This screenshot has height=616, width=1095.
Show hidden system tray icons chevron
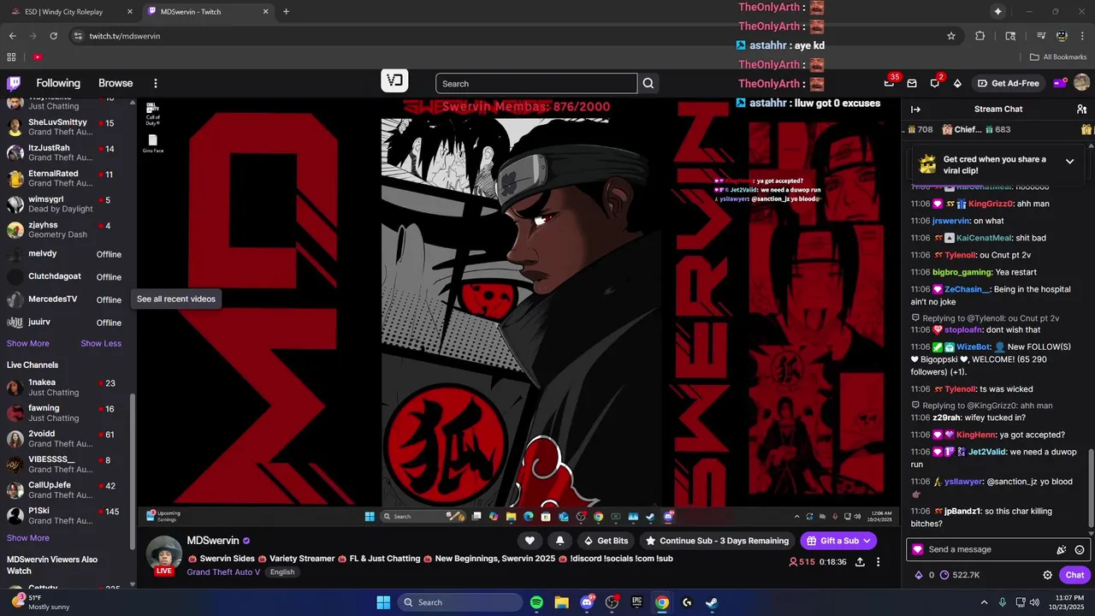(984, 602)
